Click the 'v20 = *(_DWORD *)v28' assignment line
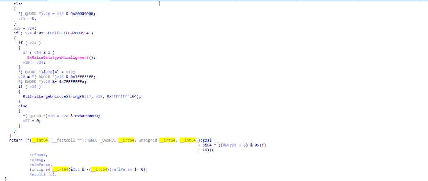The height and width of the screenshot is (181, 428). click(x=57, y=77)
